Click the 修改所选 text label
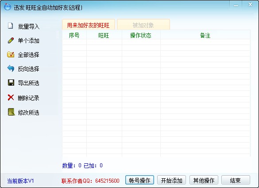Viewport: 259px width, 188px height. click(x=29, y=113)
